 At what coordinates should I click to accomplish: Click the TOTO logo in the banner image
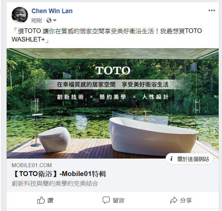pos(113,70)
